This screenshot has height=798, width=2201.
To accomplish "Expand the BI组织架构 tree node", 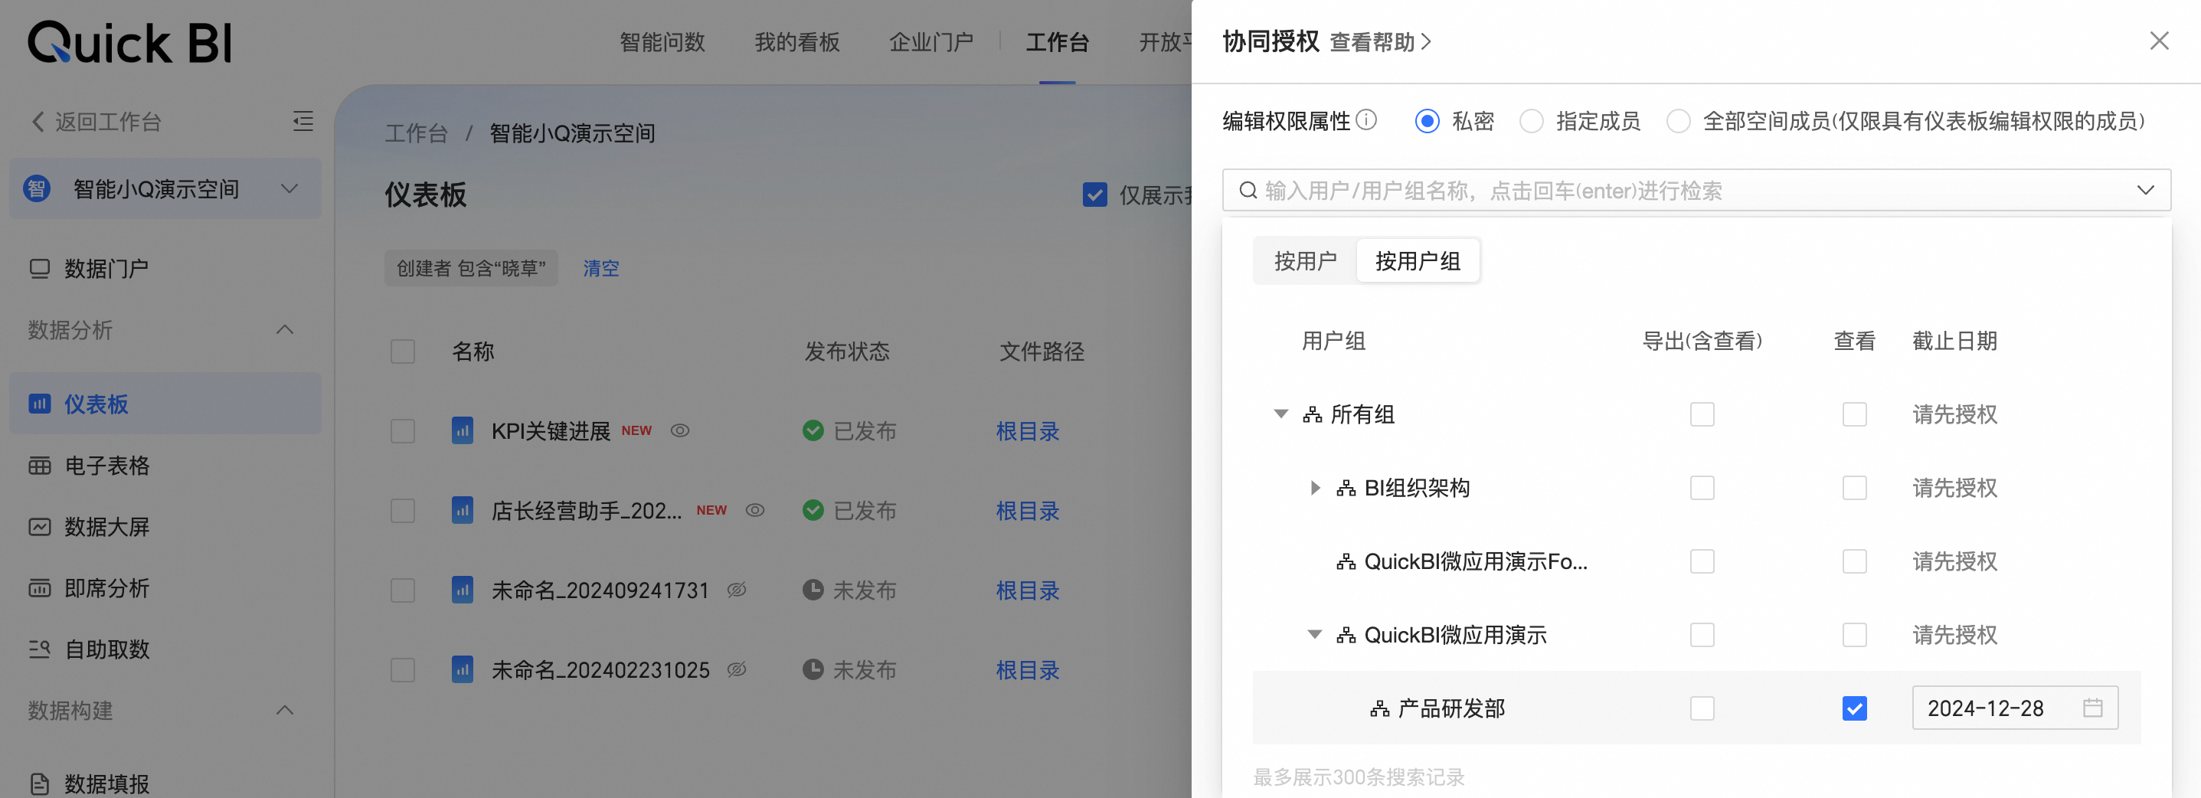I will tap(1316, 488).
